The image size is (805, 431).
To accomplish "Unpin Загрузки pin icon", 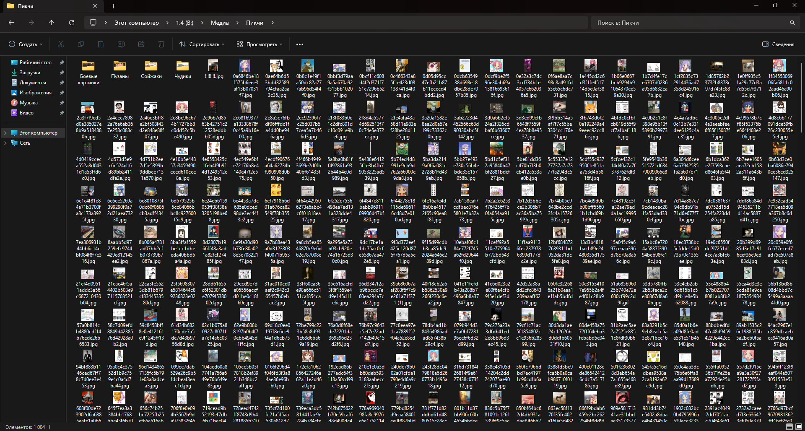I will (x=62, y=73).
